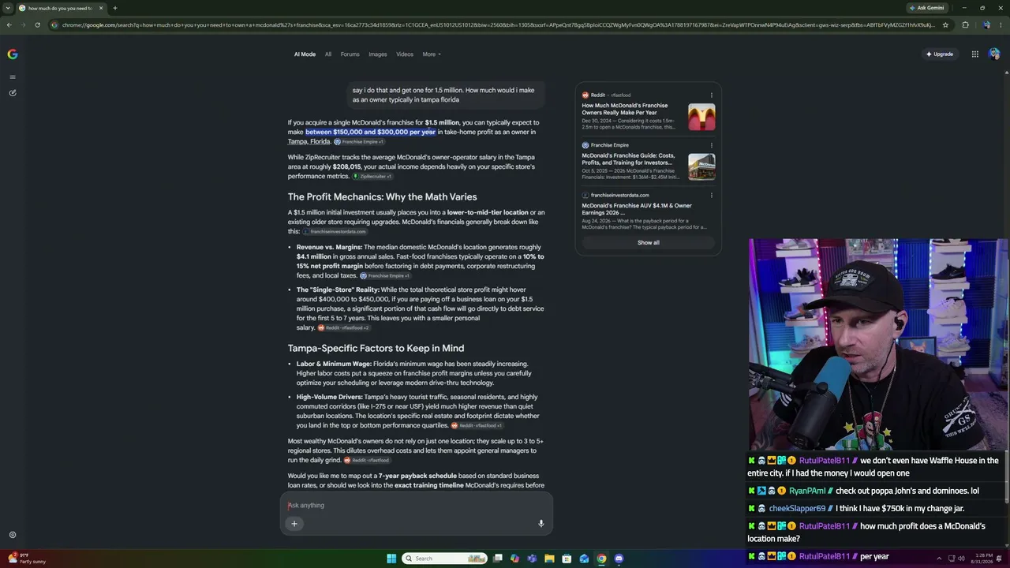
Task: Switch to Google Chrome in the taskbar
Action: pyautogui.click(x=601, y=559)
